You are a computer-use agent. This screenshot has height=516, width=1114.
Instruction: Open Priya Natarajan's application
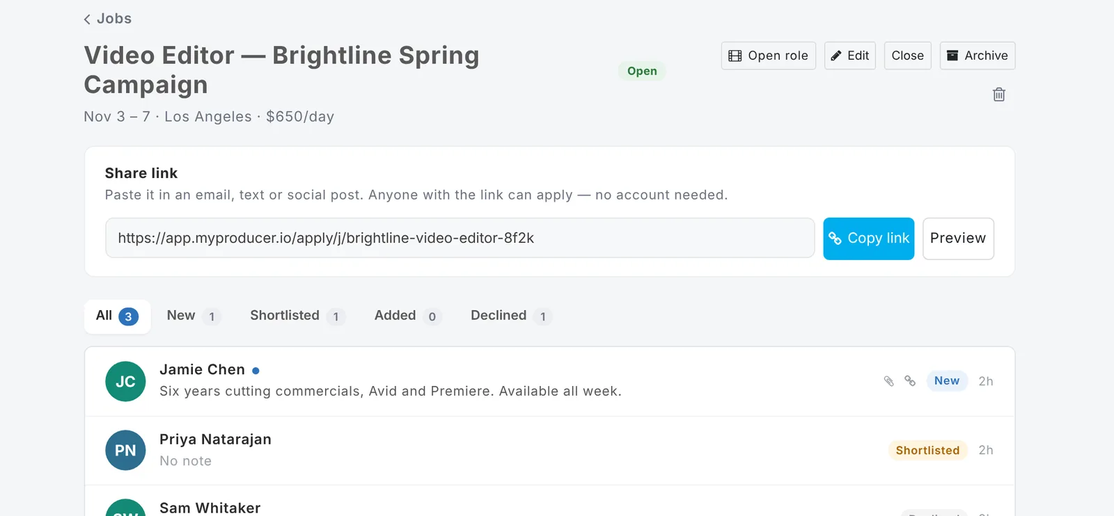point(549,451)
